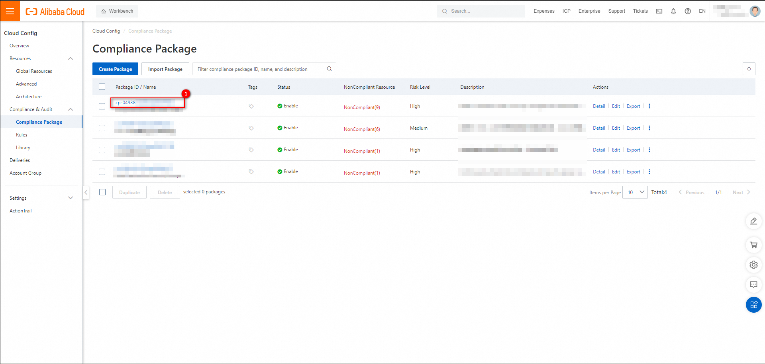Screen dimensions: 765x364
Task: Click the Duplicate button
Action: tap(129, 192)
